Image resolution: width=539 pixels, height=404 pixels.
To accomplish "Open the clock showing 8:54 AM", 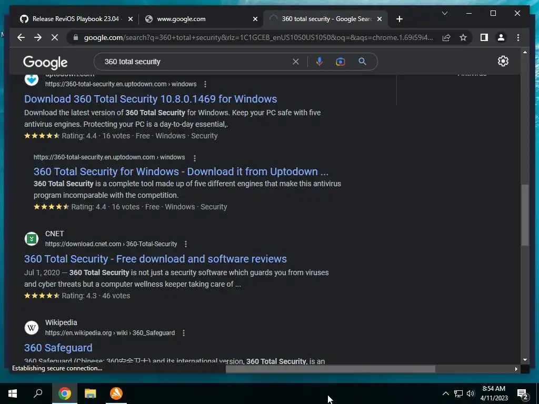I will tap(494, 393).
